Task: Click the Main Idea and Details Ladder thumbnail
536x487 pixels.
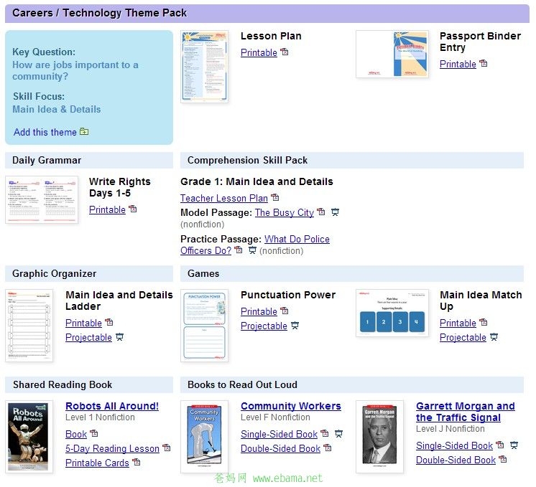Action: (x=29, y=325)
